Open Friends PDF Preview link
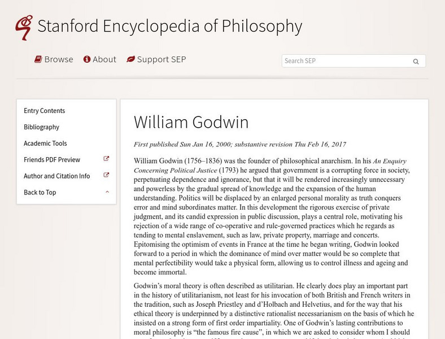This screenshot has height=339, width=445. 52,160
